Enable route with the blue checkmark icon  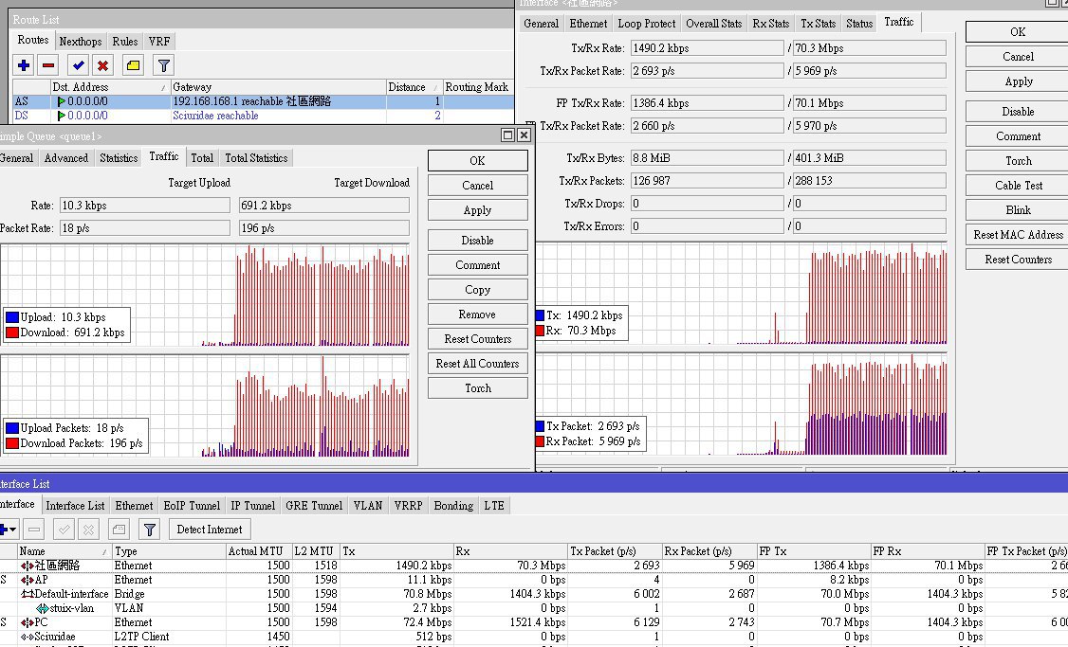[x=79, y=65]
